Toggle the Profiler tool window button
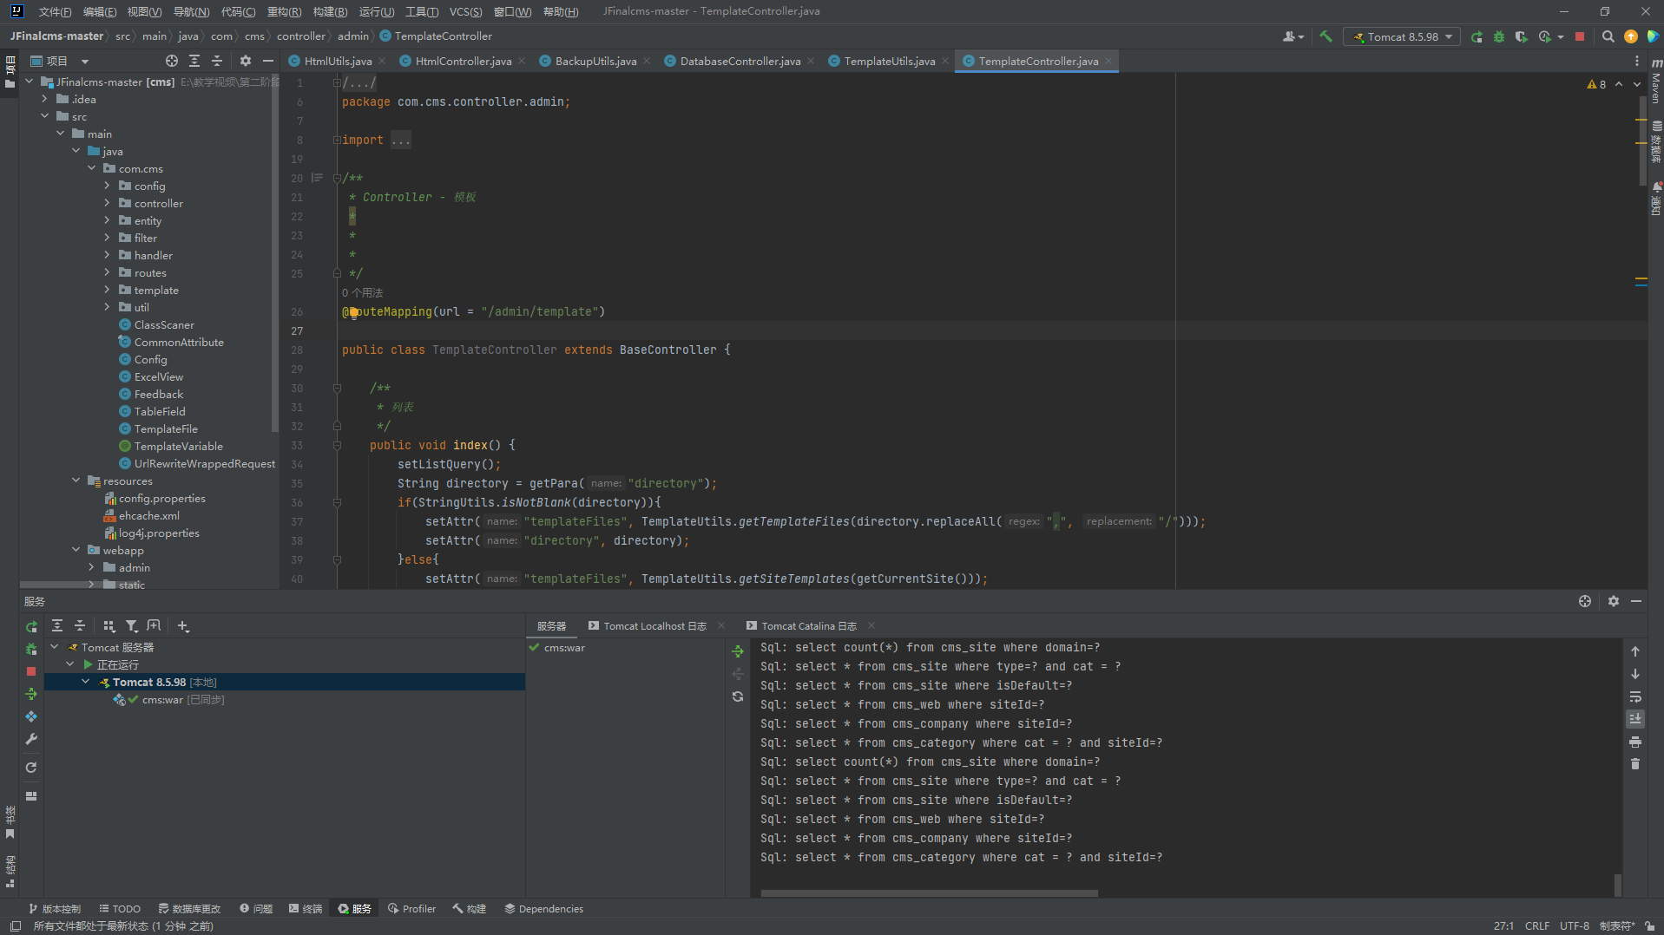 click(412, 909)
